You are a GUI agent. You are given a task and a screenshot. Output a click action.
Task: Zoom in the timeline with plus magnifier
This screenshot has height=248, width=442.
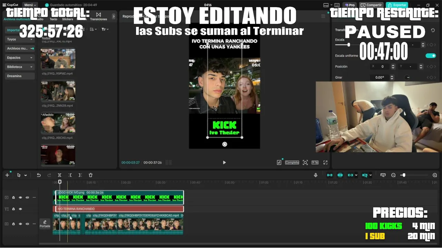[435, 175]
